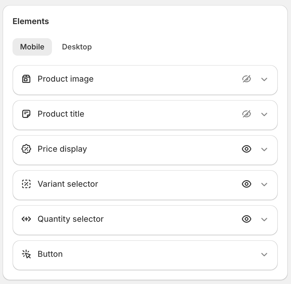Viewport: 291px width, 284px height.
Task: Click the Product title note icon
Action: point(26,114)
